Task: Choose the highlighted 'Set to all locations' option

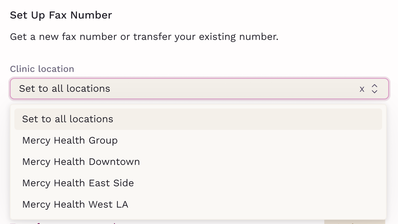Action: click(68, 119)
